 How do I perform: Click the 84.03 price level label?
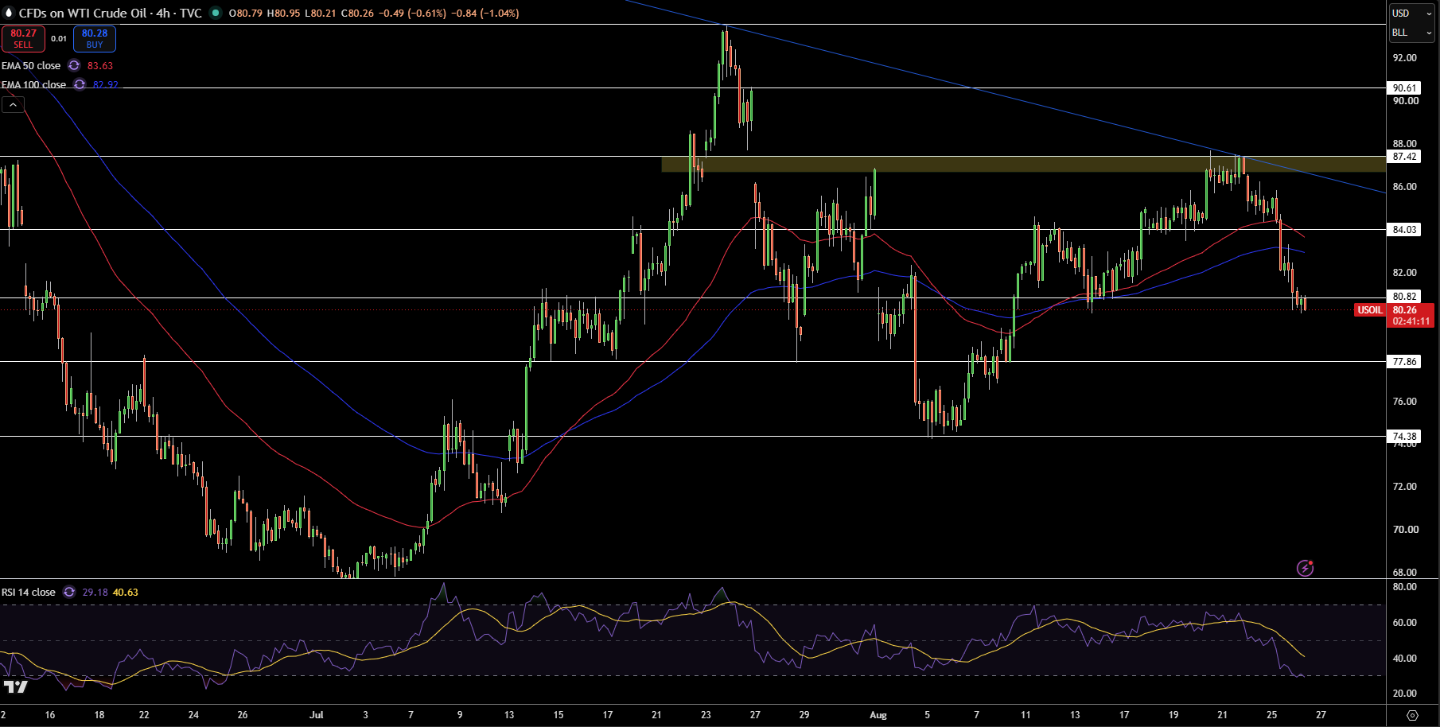(x=1404, y=230)
